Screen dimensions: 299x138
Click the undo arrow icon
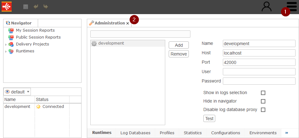click(x=36, y=7)
